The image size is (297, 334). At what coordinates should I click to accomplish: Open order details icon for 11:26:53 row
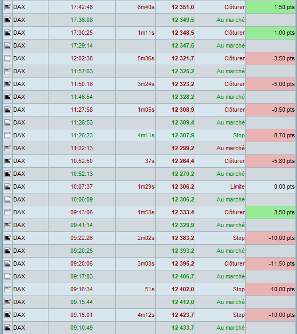[x=7, y=122]
